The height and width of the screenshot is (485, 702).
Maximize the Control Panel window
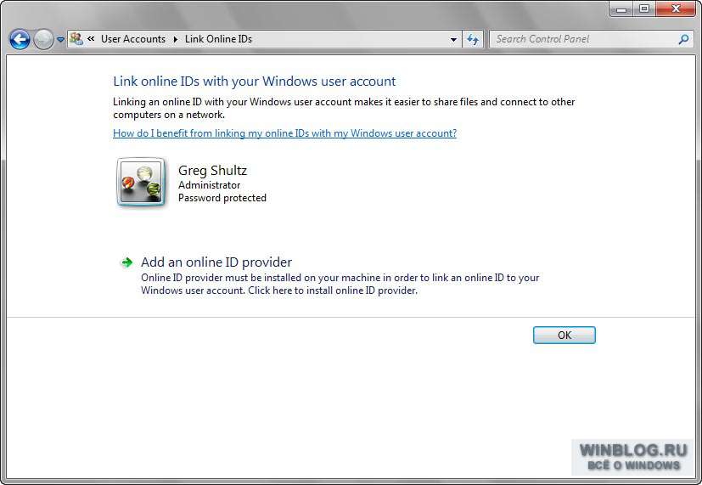click(644, 8)
